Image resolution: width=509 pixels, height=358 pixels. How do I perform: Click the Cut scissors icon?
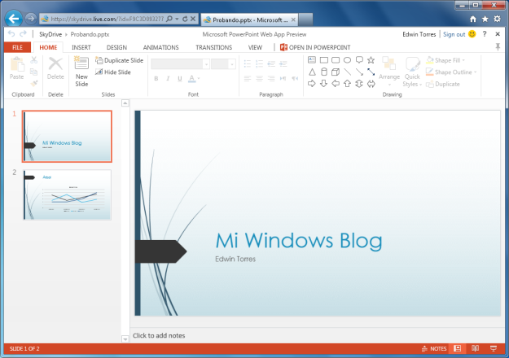(x=33, y=60)
